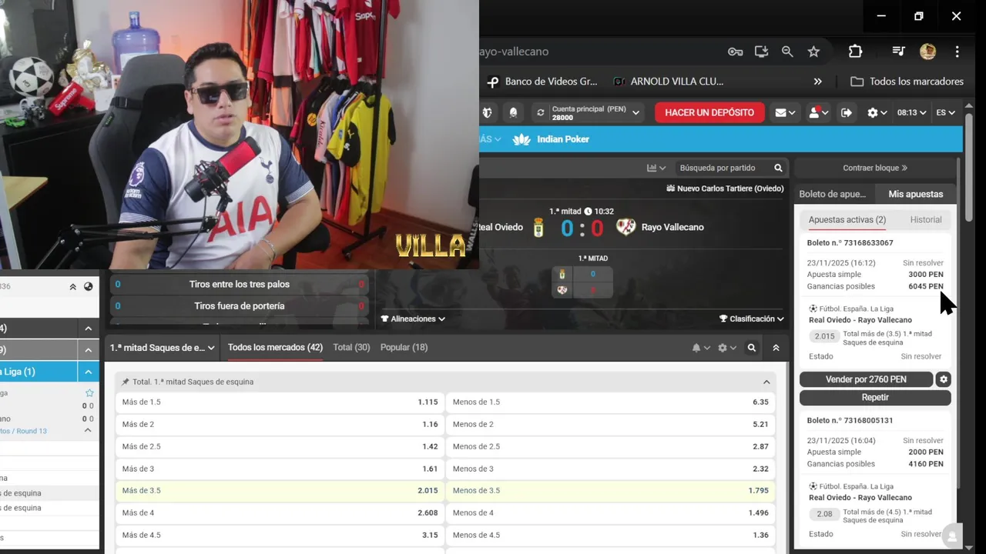Open the Chrome three-dot menu
986x554 pixels.
tap(957, 52)
